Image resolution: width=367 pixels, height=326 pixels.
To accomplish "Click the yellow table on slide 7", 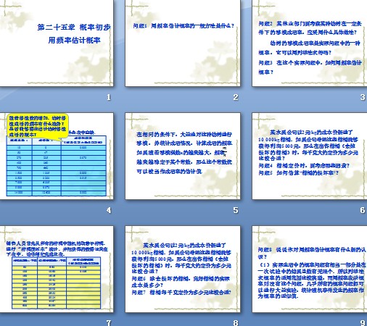I will coord(57,283).
